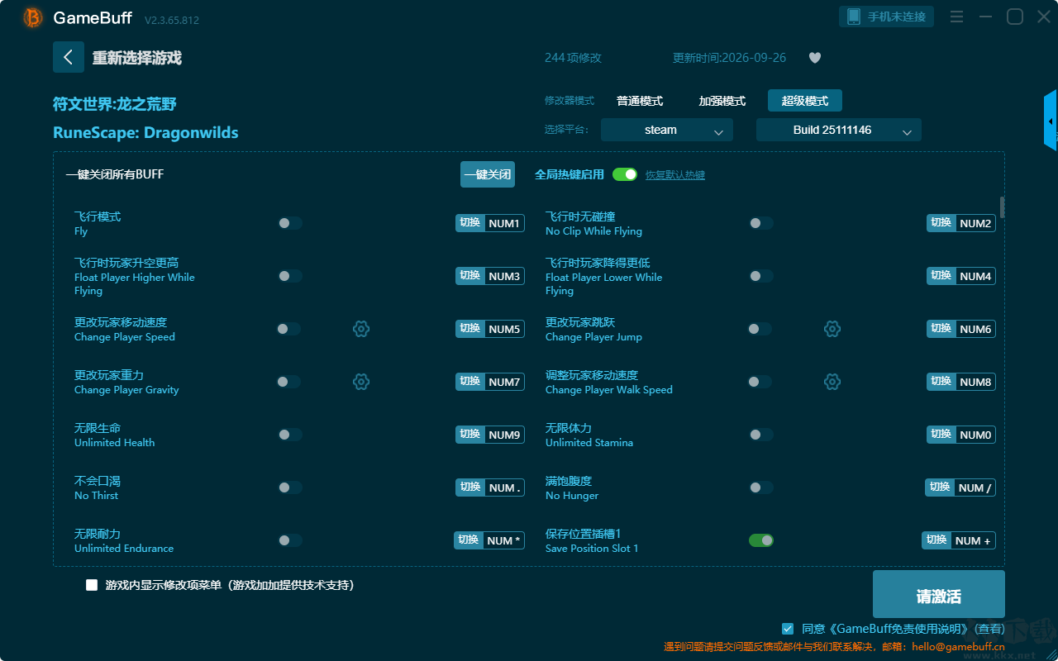Open settings gear for Change Player Walk Speed
This screenshot has width=1058, height=661.
[832, 382]
